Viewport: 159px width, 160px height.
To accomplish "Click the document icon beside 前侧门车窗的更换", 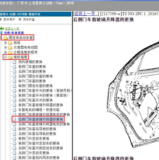I will coord(15,67).
